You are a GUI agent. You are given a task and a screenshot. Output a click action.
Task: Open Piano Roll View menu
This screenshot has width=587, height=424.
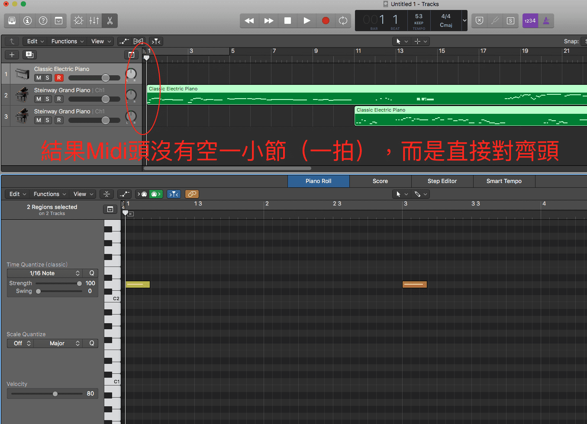pyautogui.click(x=84, y=194)
